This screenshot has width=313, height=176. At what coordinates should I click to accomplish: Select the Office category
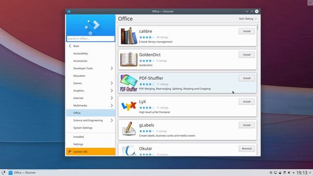click(90, 113)
